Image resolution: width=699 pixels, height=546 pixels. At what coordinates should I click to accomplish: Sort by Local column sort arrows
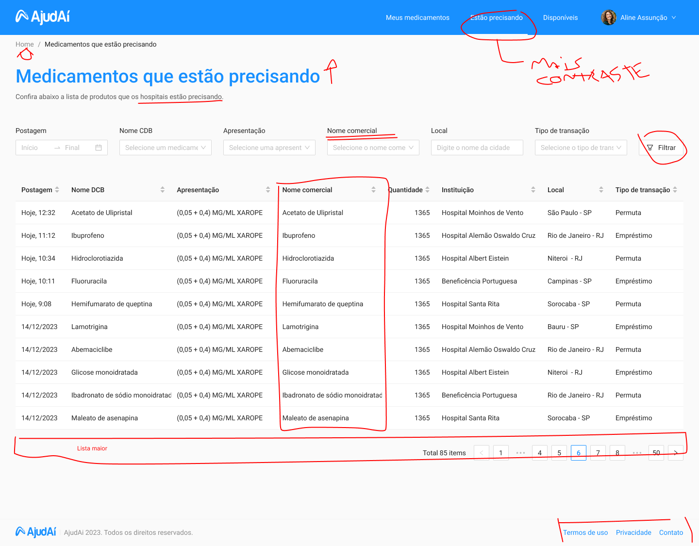[601, 190]
